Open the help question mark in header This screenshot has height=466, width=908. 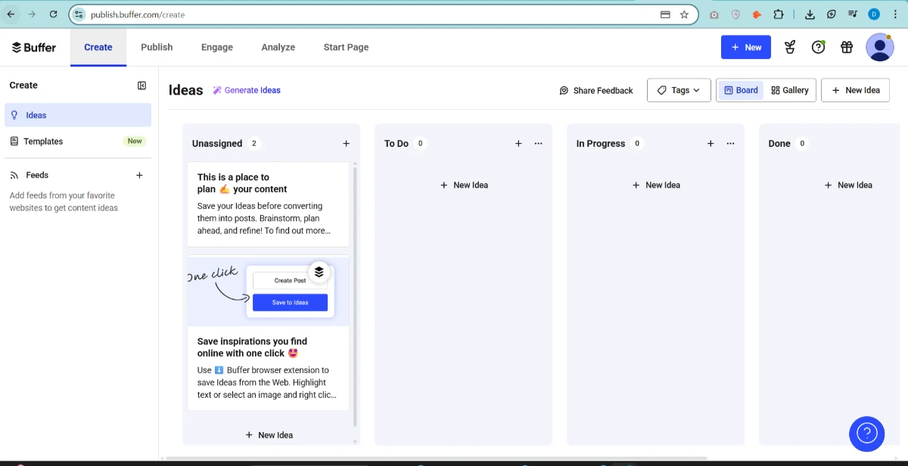coord(818,47)
